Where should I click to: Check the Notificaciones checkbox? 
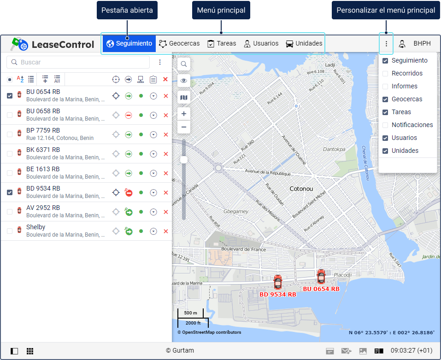[385, 125]
